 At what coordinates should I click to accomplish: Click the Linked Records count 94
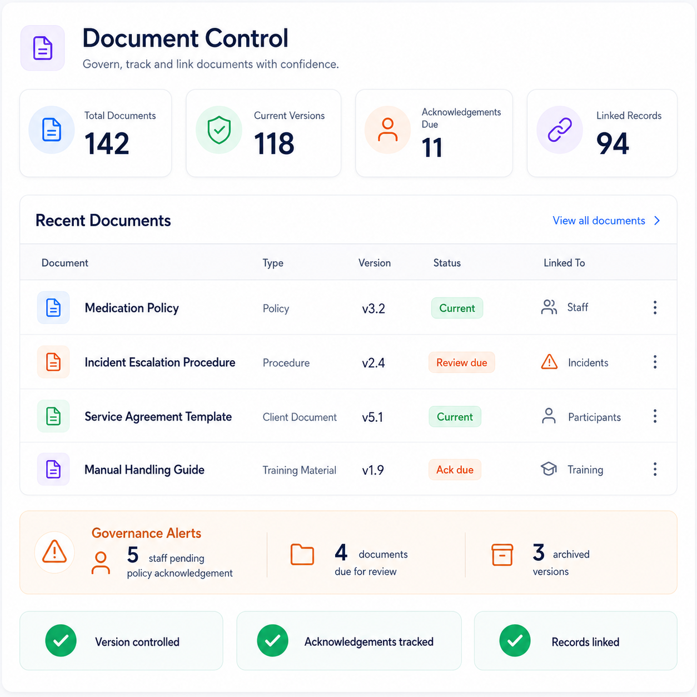tap(613, 143)
